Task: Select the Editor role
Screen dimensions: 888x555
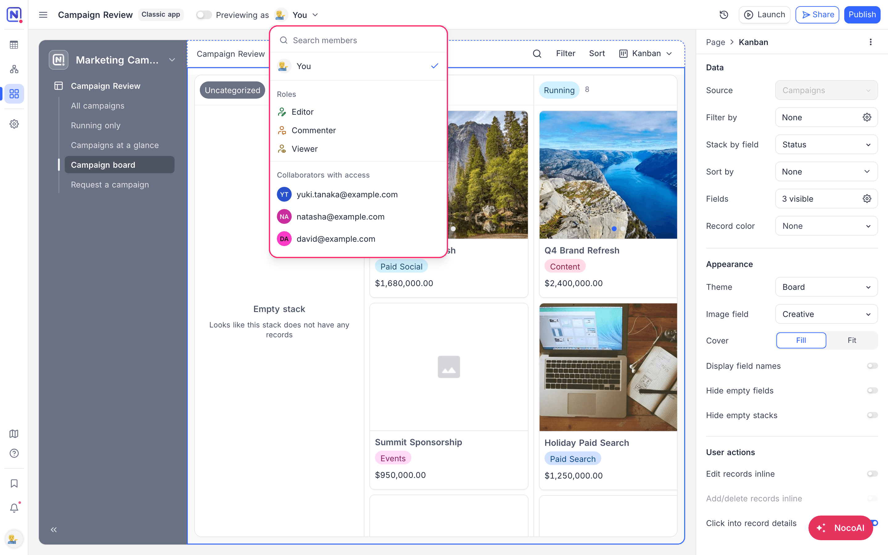Action: tap(358, 112)
